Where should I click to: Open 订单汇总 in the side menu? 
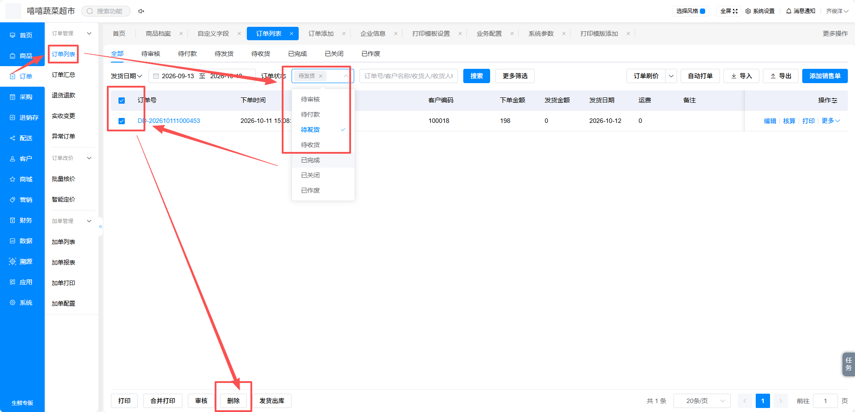pyautogui.click(x=63, y=75)
